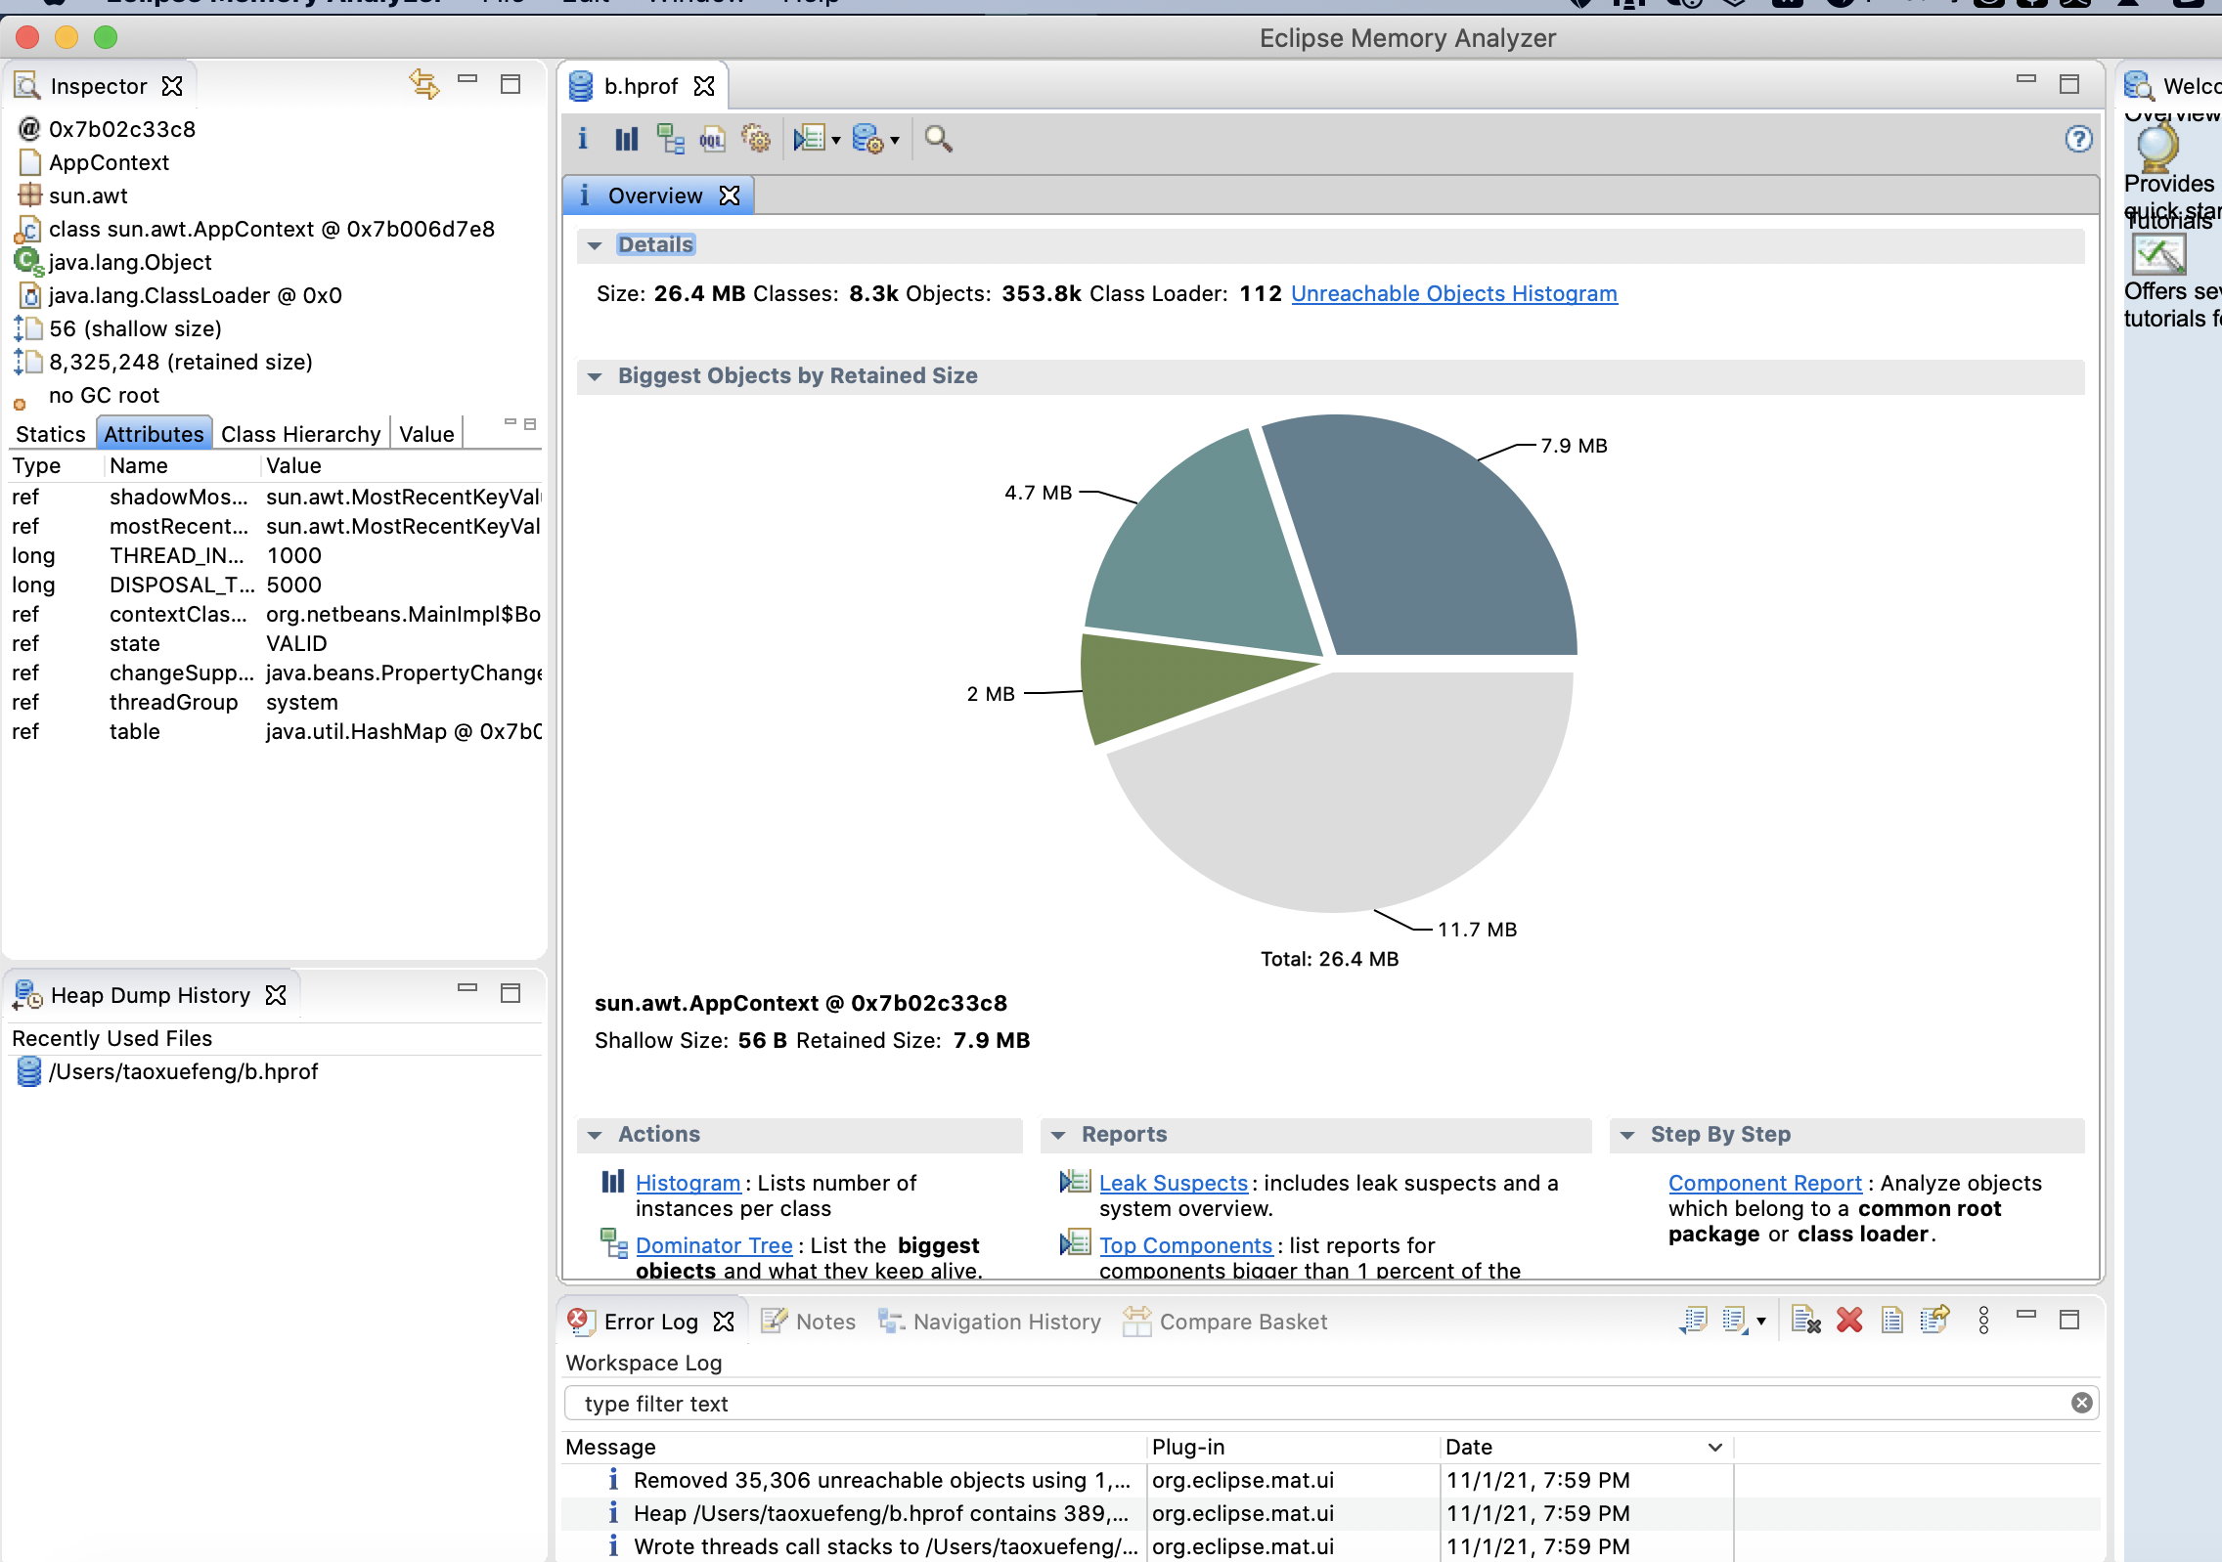Close the b.hprof editor tab
This screenshot has height=1562, width=2222.
click(704, 86)
